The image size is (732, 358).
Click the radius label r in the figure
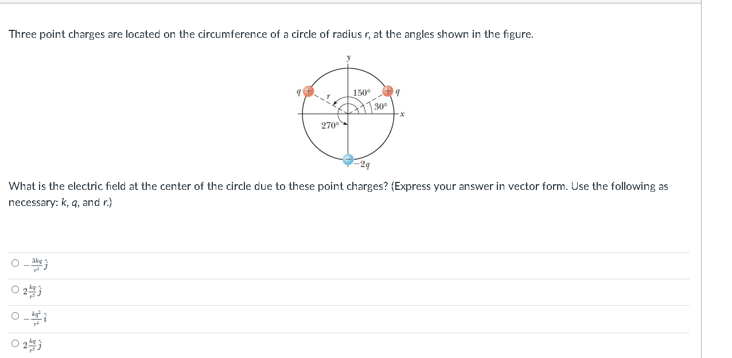pyautogui.click(x=328, y=96)
